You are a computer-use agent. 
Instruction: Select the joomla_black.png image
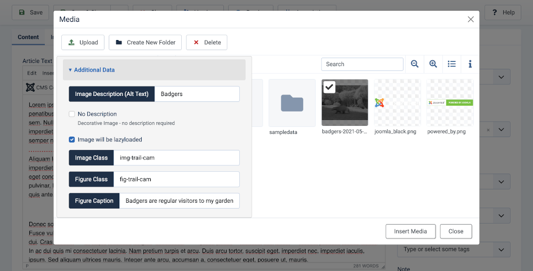pos(397,103)
